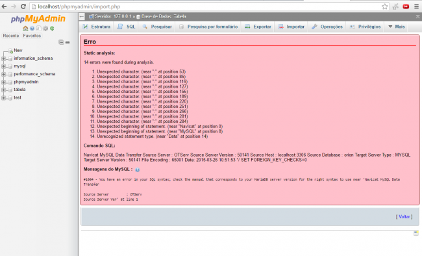Switch to the Estrutura tab

coord(97,27)
